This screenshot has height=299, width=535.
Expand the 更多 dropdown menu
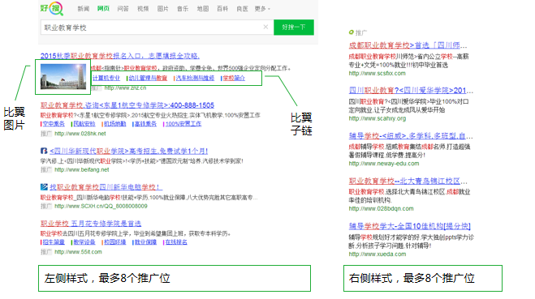pyautogui.click(x=262, y=9)
